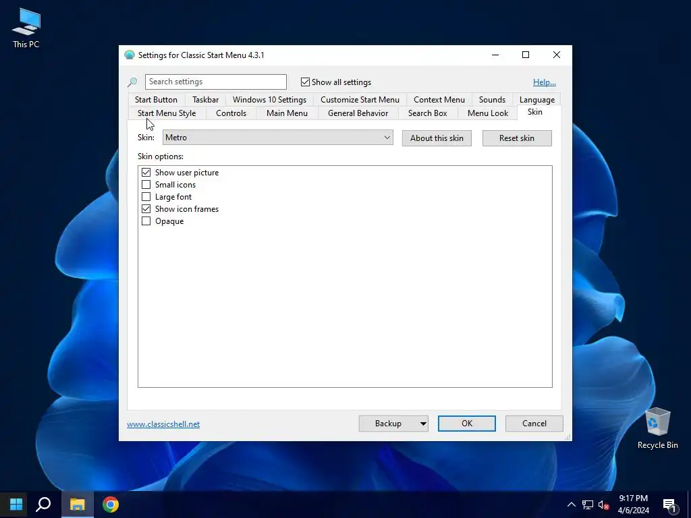
Task: Open the Windows 10 Settings tab
Action: (x=269, y=100)
